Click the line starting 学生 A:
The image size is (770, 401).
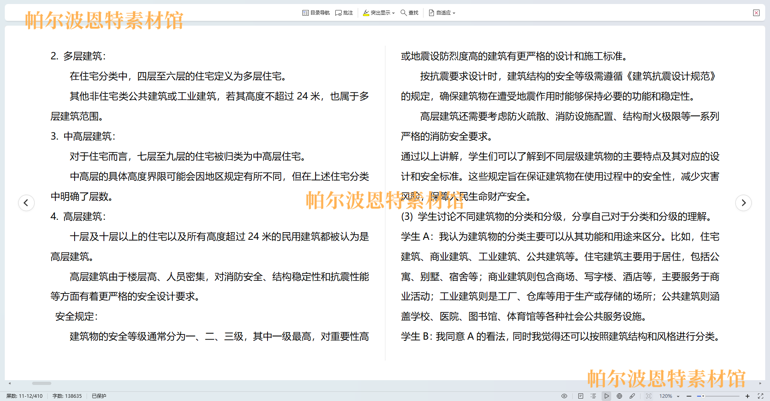(x=560, y=237)
